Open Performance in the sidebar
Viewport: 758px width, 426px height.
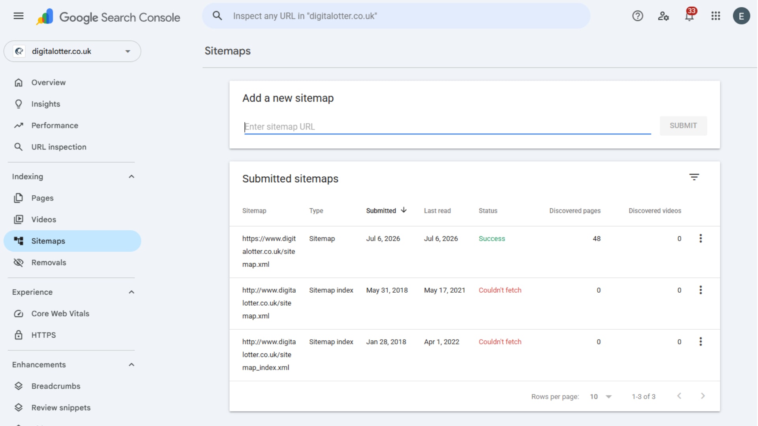[72, 125]
